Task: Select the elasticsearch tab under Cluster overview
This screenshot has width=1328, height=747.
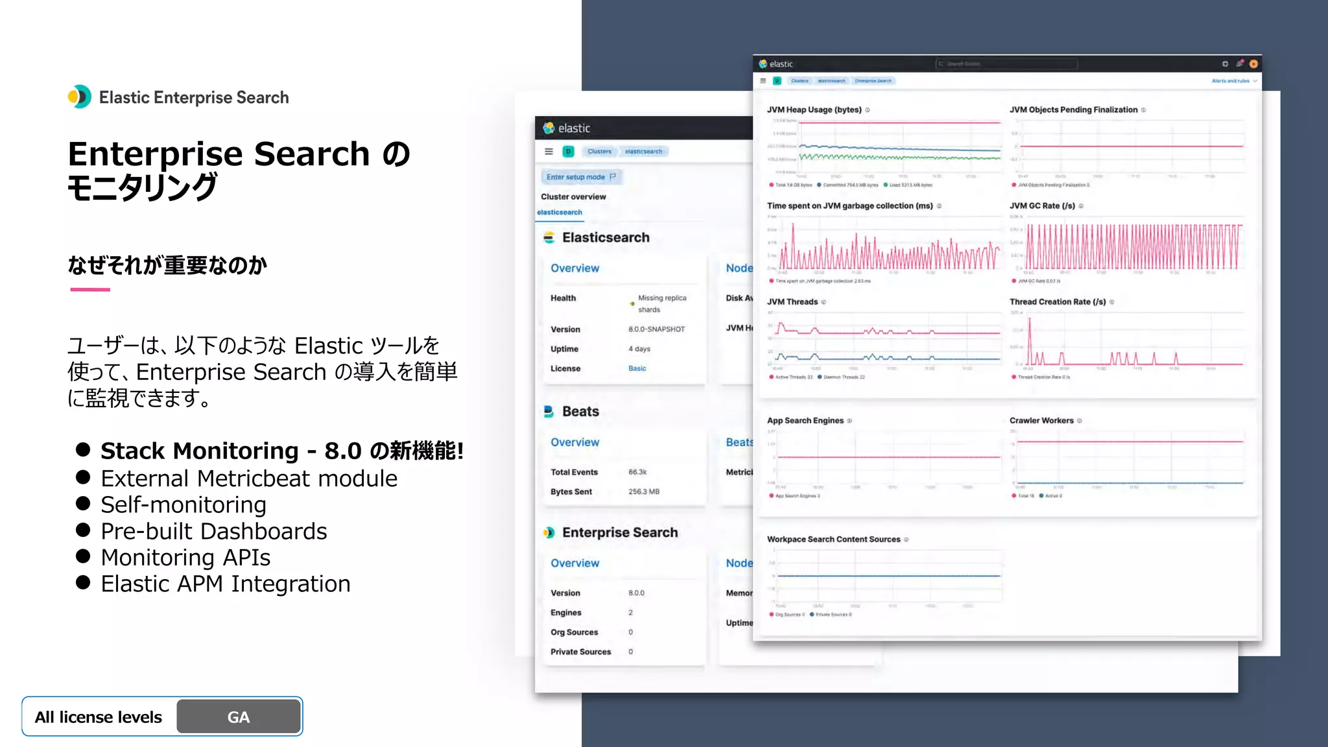Action: (x=560, y=212)
